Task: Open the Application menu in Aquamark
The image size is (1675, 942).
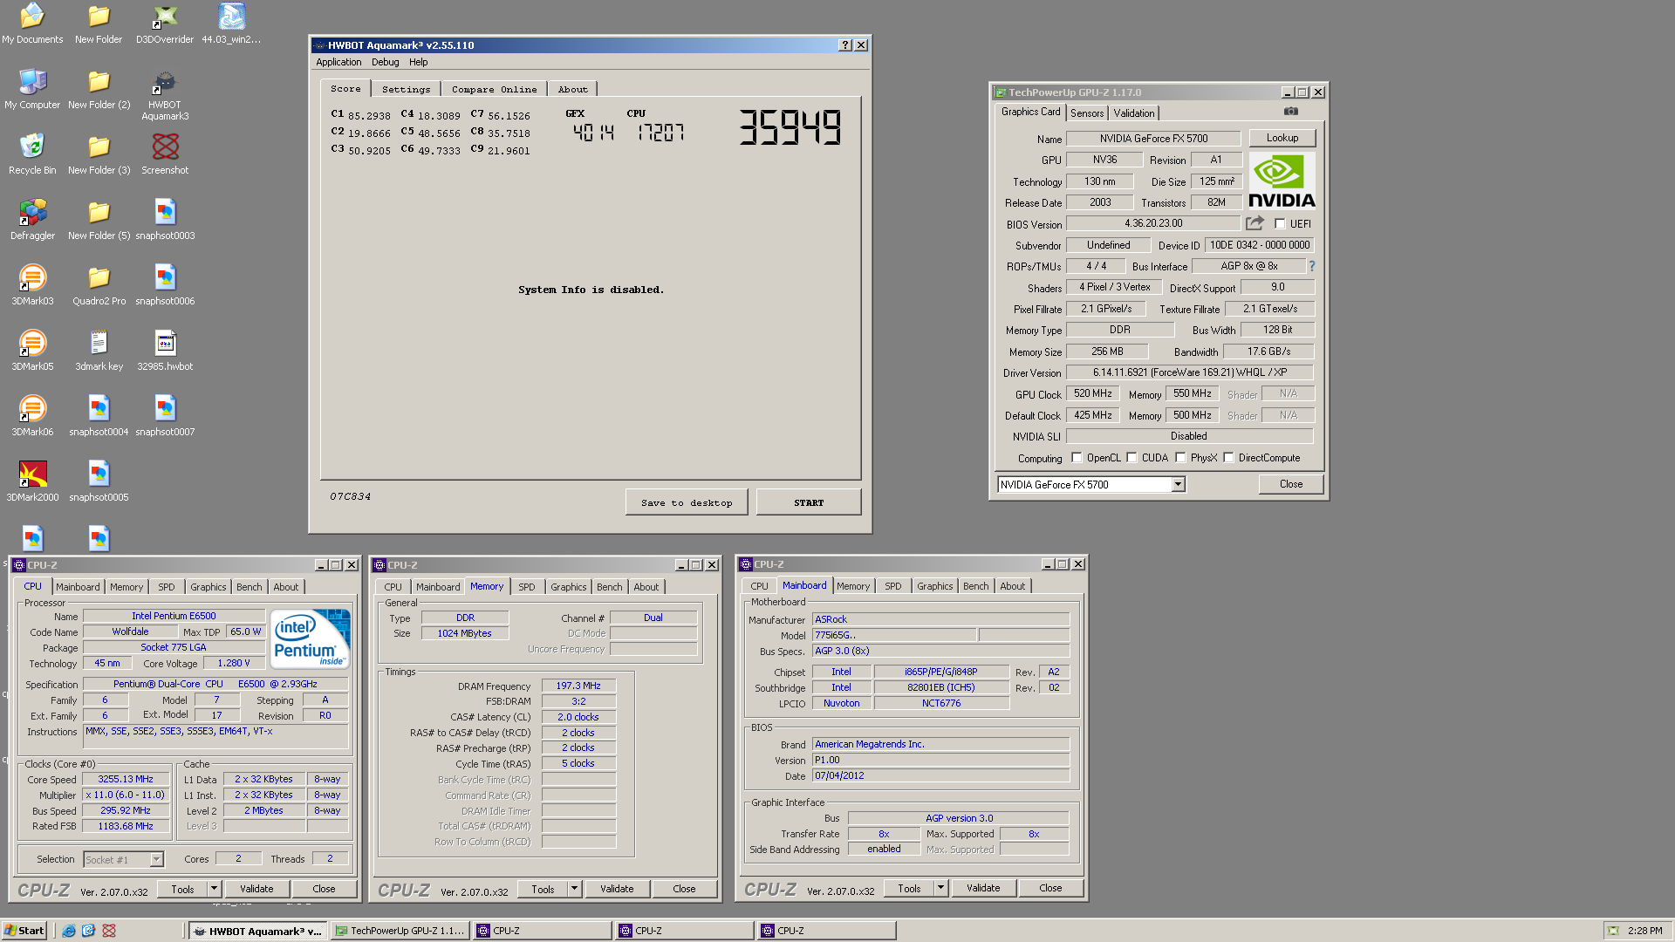Action: (338, 62)
